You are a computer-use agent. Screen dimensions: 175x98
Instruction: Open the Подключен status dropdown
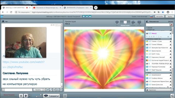(172, 90)
